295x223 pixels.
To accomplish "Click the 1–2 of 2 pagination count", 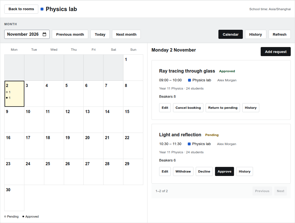I will tap(162, 191).
